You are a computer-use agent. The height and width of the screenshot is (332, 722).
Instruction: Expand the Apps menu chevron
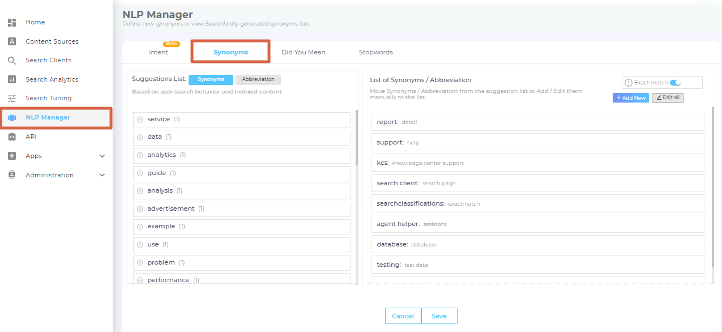coord(102,156)
